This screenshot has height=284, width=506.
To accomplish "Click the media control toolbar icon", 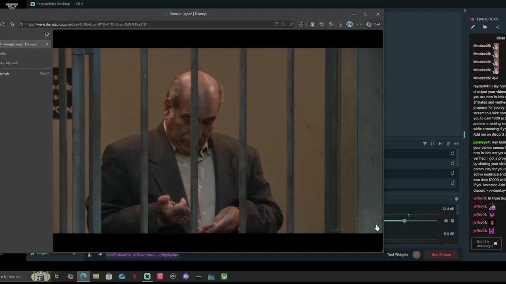I will click(x=312, y=24).
